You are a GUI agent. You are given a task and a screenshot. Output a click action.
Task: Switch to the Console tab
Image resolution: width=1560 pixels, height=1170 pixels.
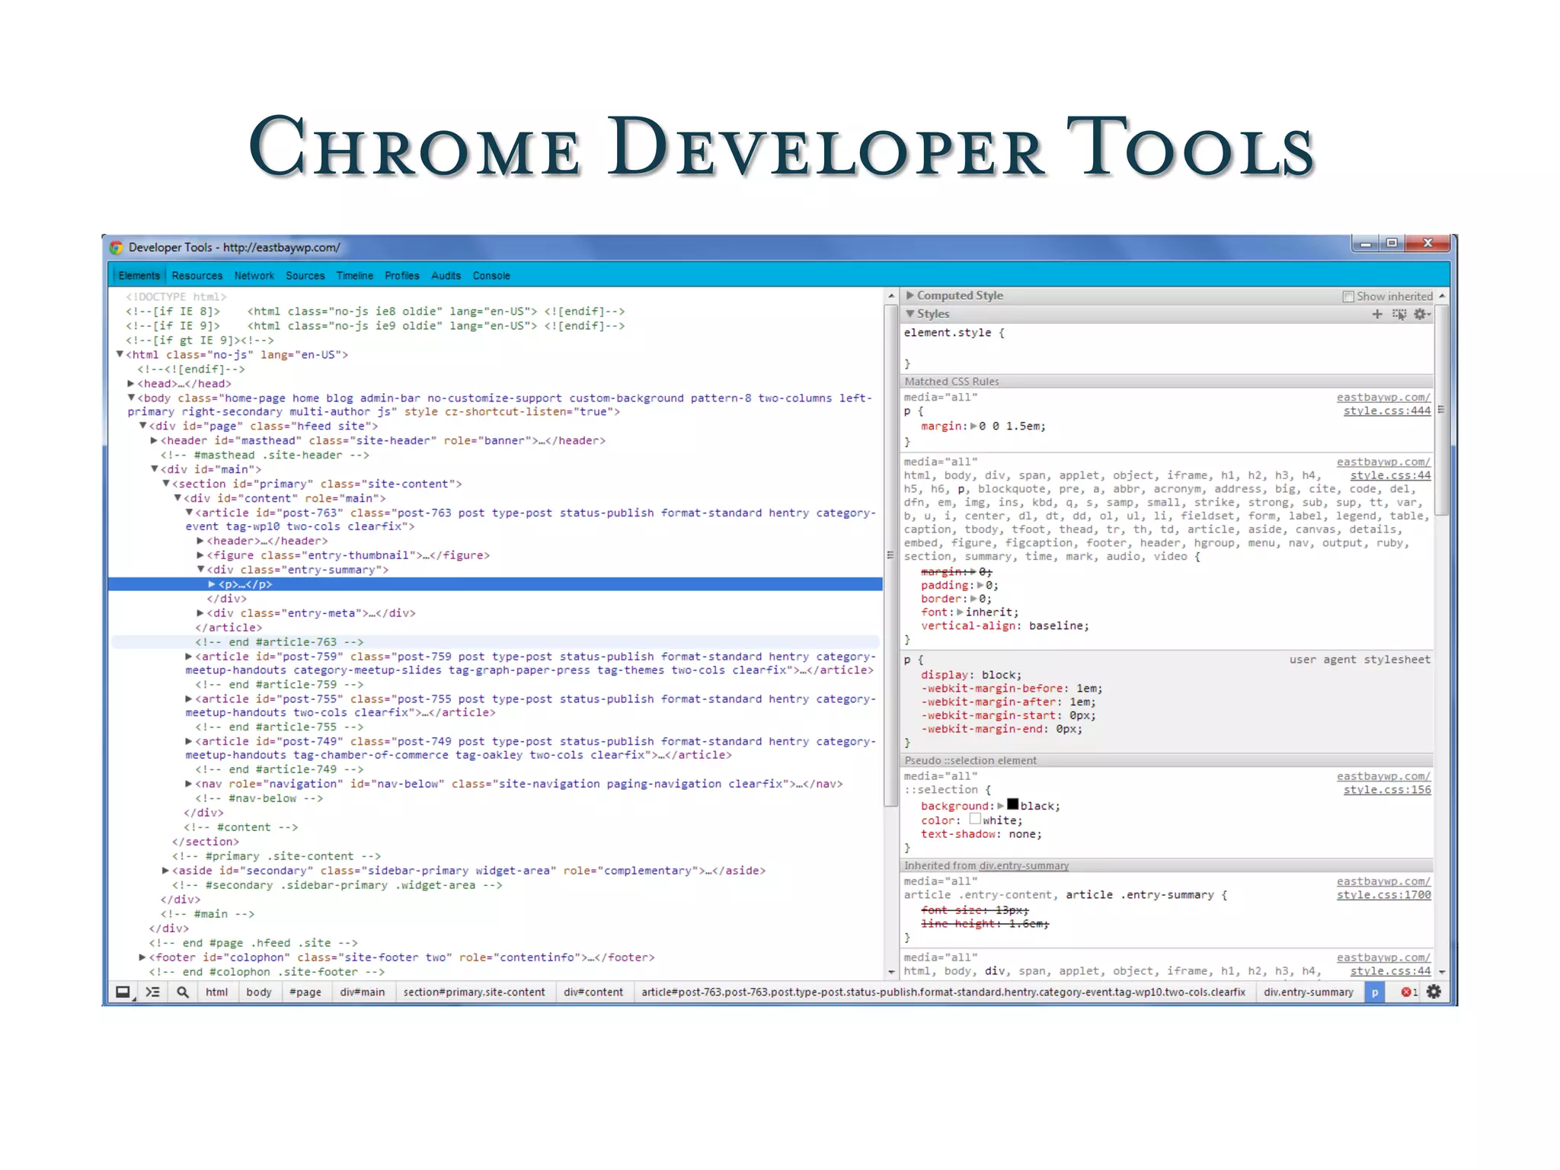click(x=491, y=276)
